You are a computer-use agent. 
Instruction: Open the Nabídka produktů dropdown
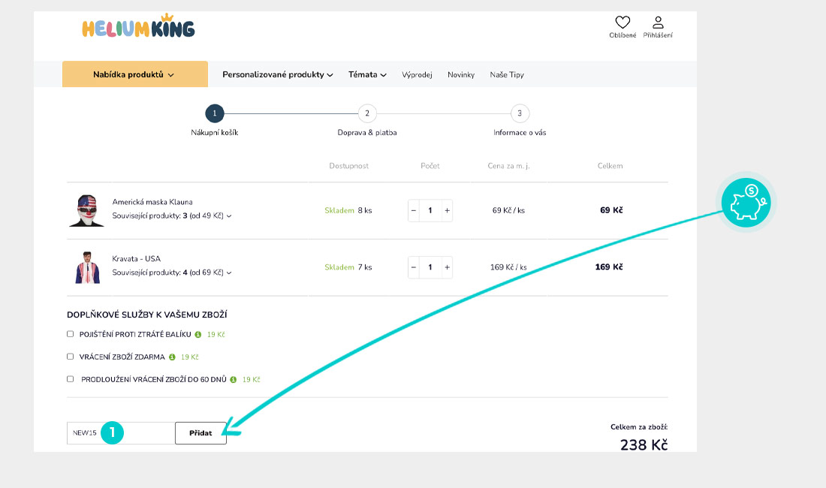click(x=134, y=74)
